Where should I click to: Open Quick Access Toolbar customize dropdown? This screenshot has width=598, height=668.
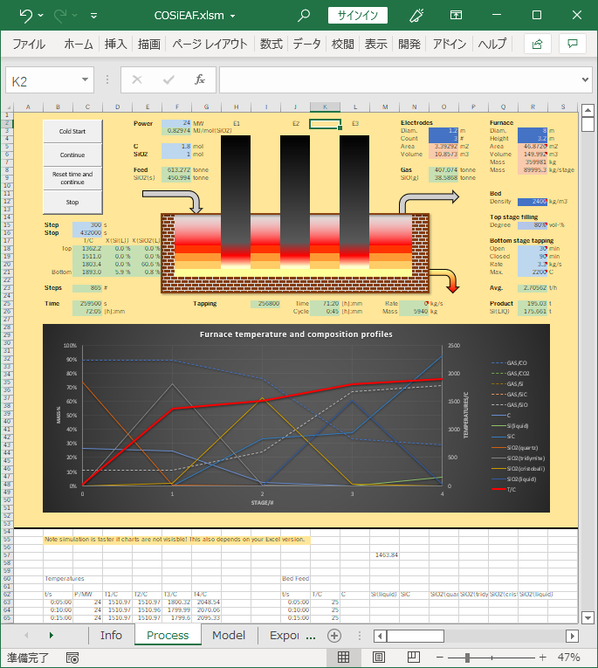(93, 17)
